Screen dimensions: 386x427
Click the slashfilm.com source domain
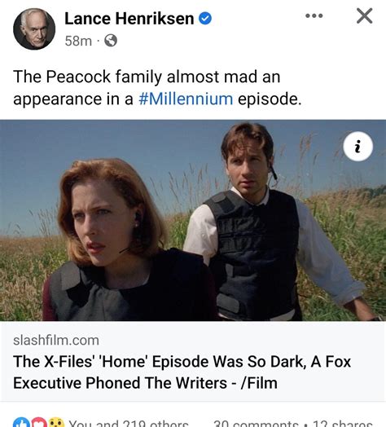click(x=56, y=340)
